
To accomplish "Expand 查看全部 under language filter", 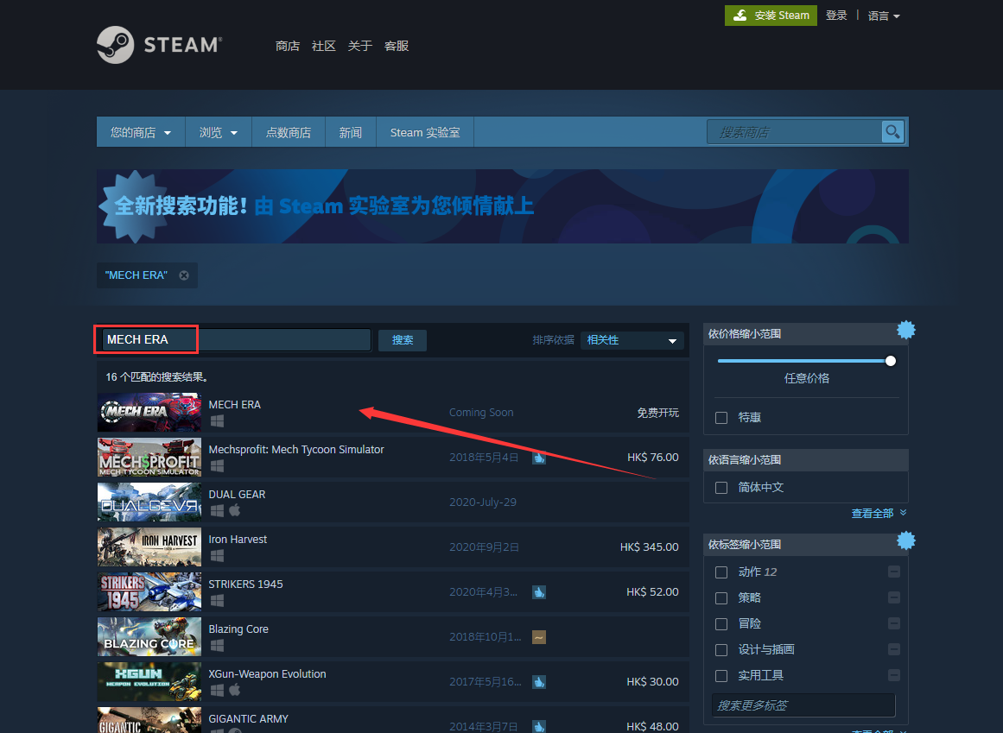I will click(x=879, y=513).
